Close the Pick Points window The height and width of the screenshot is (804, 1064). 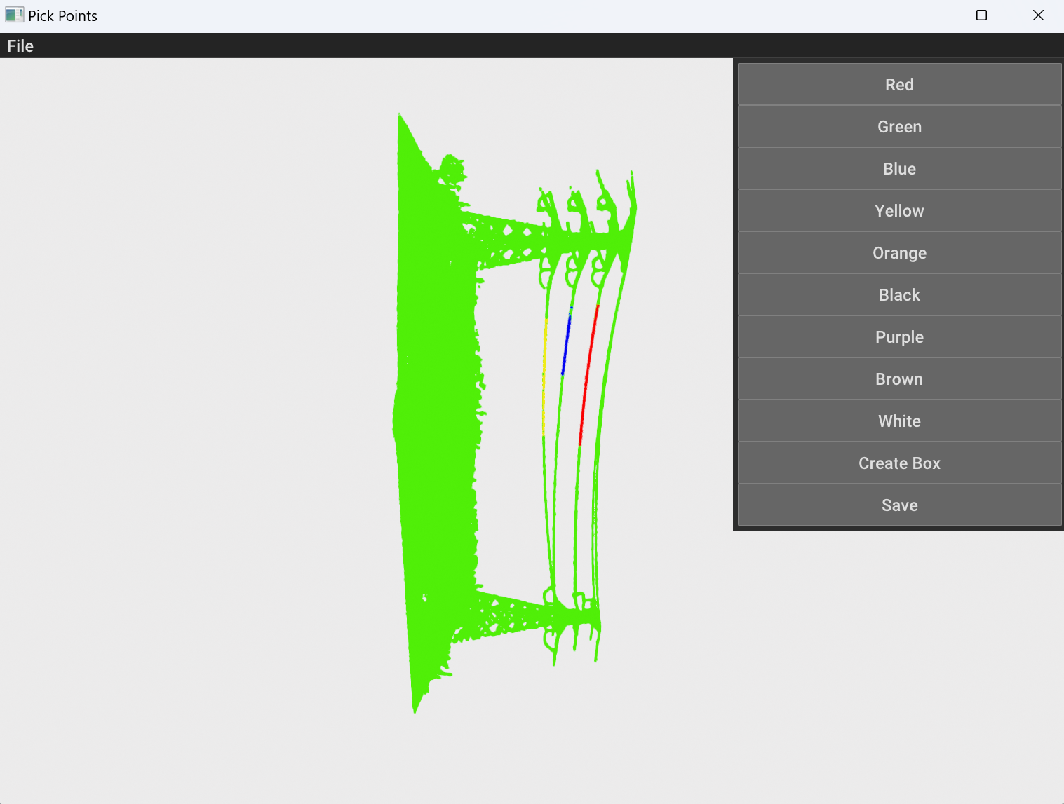click(1038, 15)
